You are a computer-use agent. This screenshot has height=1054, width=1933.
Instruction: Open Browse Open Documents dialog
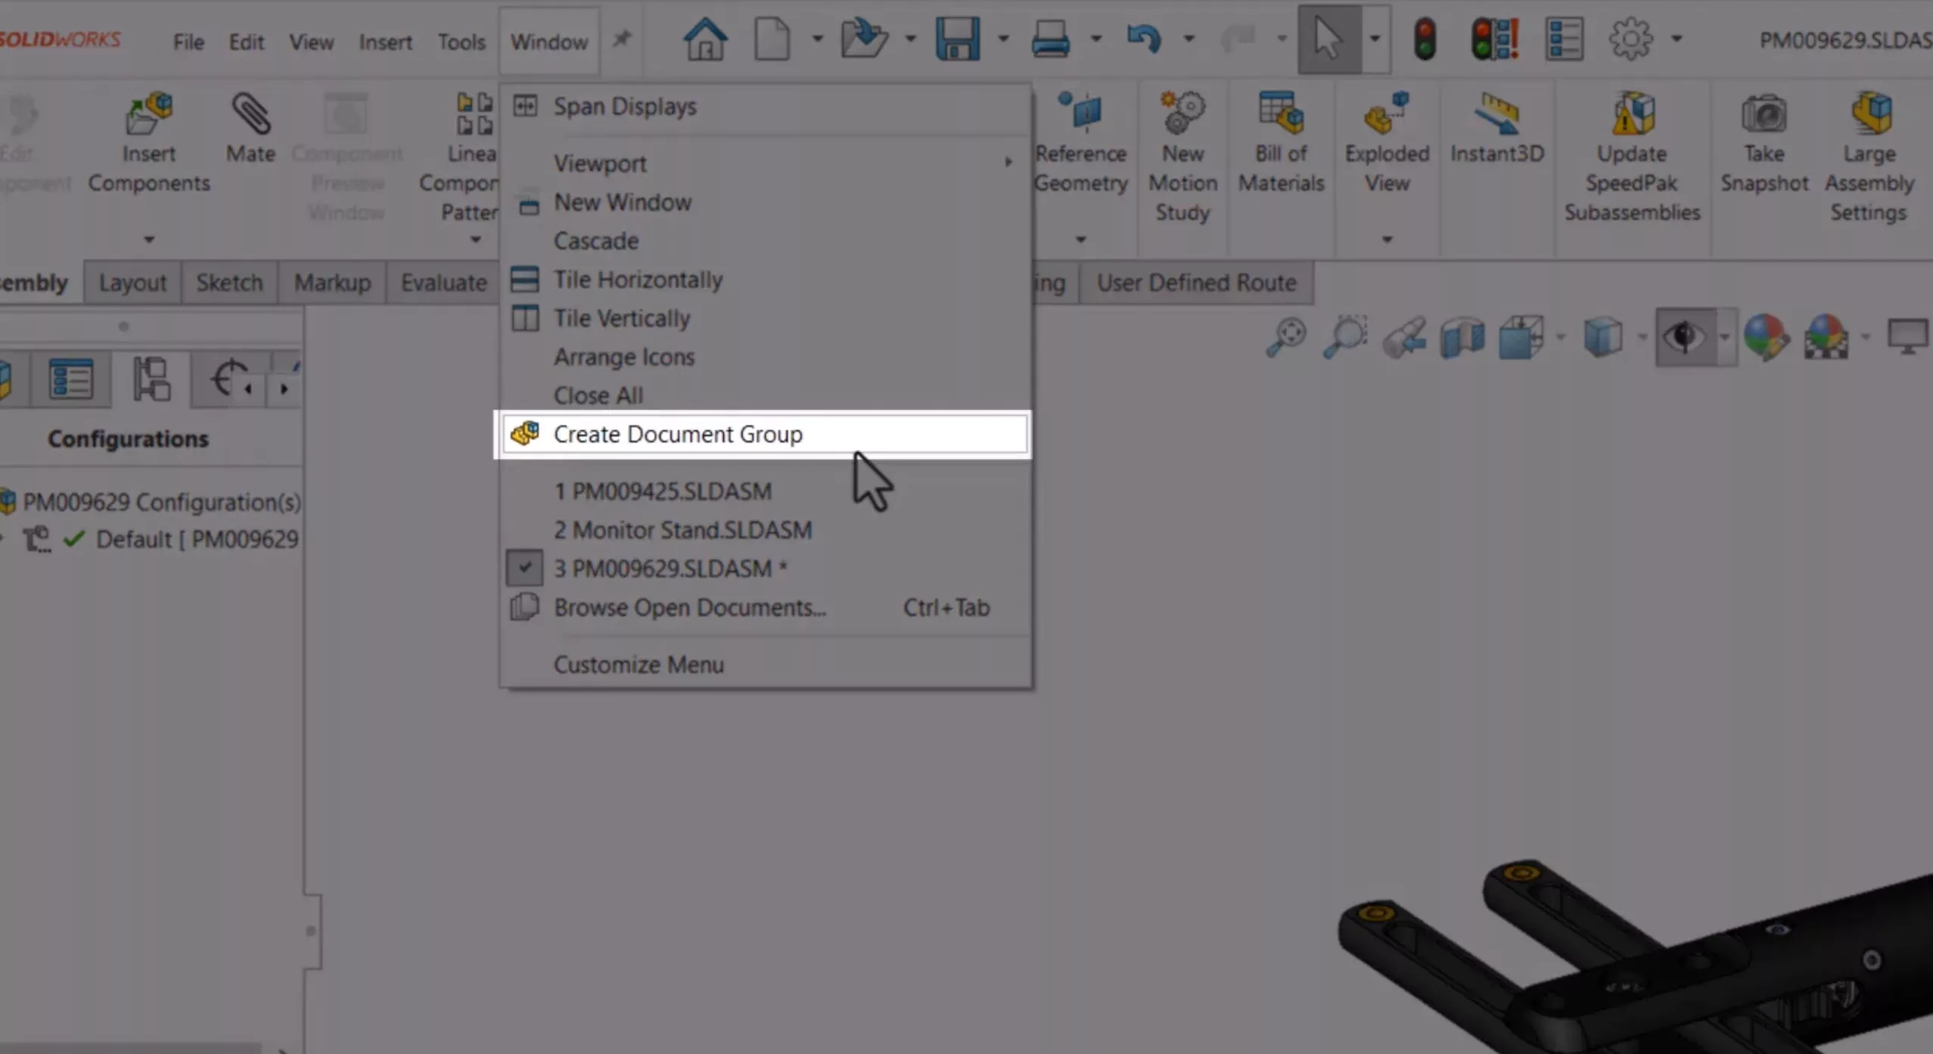(688, 607)
